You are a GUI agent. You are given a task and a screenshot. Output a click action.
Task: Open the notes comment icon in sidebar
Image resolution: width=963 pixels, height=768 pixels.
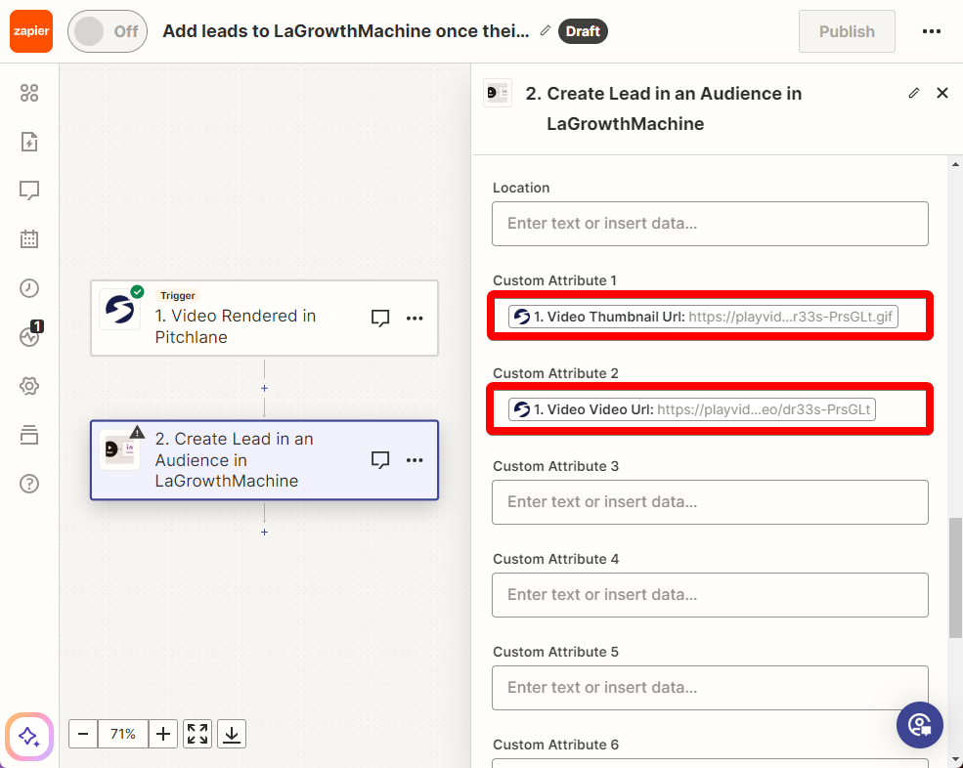(29, 191)
